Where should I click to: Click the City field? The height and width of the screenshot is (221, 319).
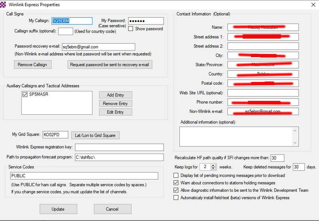coord(263,56)
